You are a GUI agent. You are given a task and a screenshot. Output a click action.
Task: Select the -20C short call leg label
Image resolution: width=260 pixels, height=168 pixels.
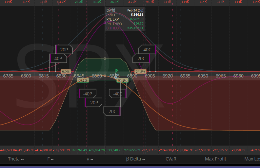click(x=111, y=111)
